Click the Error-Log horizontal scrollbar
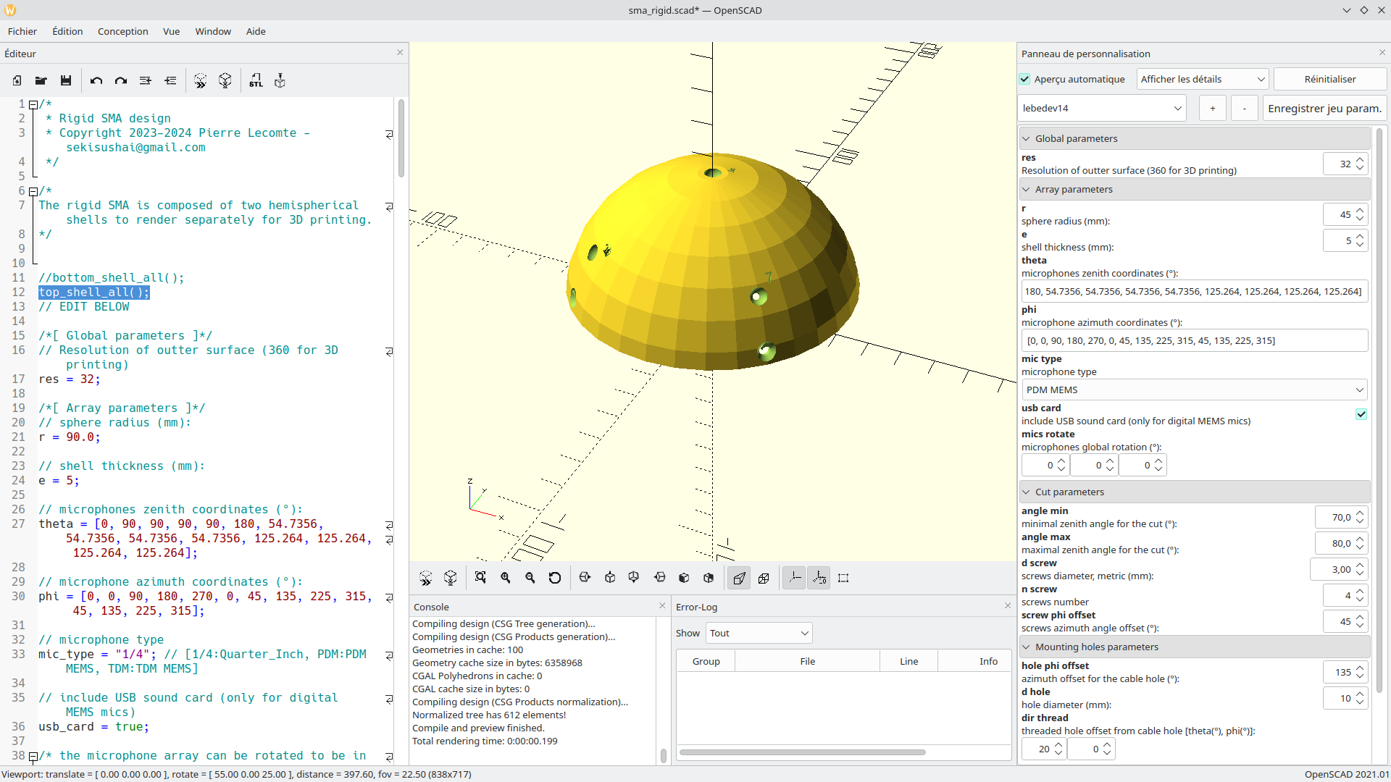 coord(802,752)
